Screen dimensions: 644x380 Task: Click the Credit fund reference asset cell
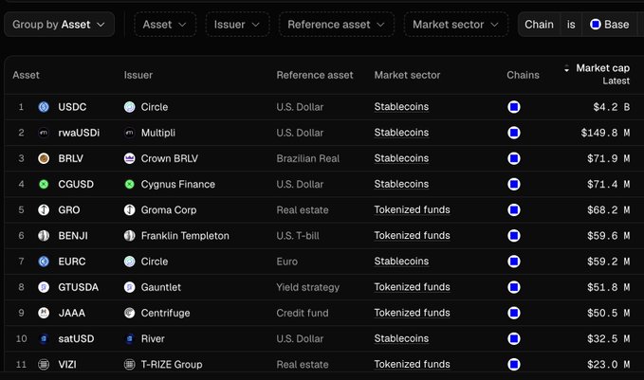point(303,313)
